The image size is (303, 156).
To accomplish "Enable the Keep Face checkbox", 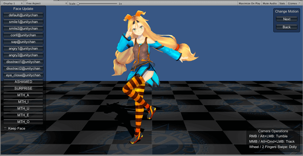I will point(5,128).
